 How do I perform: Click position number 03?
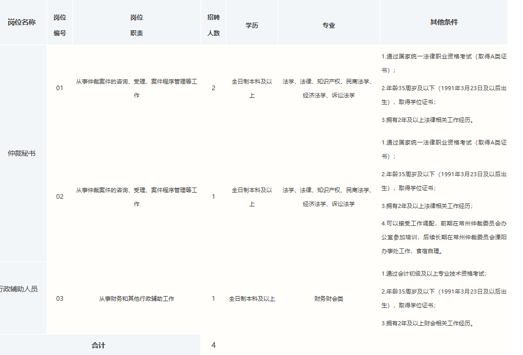[x=59, y=299]
